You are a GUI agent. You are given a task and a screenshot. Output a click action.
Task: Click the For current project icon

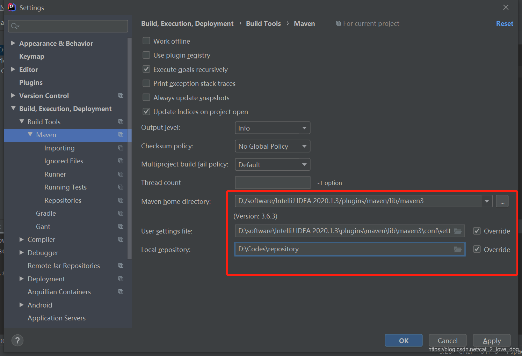click(338, 23)
